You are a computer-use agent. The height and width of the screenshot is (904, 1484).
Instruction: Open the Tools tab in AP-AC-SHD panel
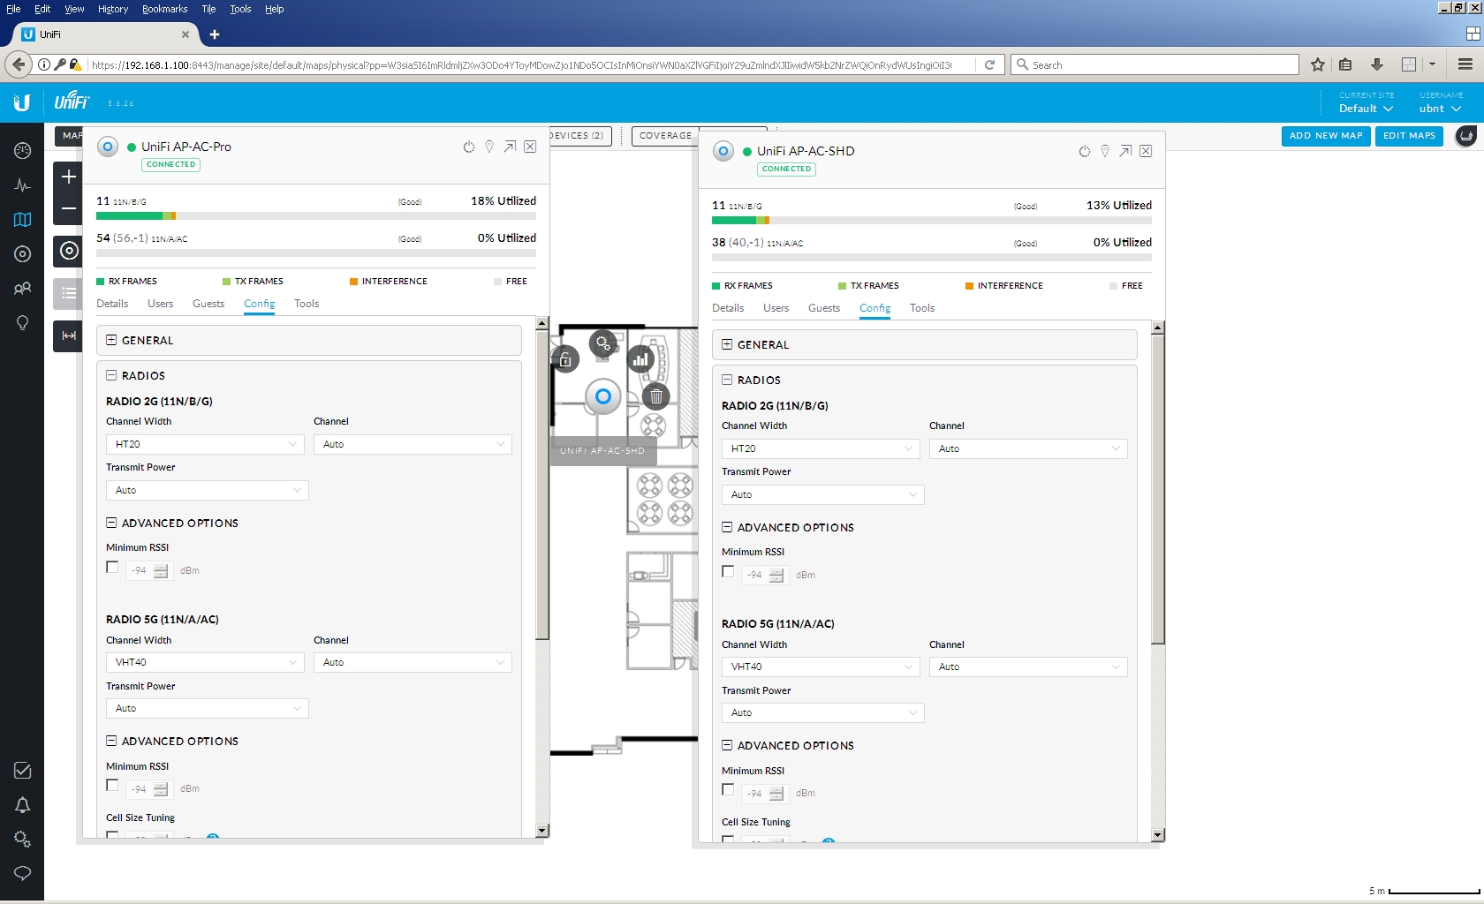[921, 308]
